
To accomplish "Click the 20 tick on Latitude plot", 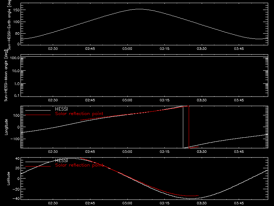I will [17, 168].
